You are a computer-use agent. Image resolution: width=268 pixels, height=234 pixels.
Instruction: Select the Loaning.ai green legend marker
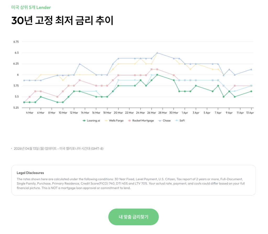84,121
